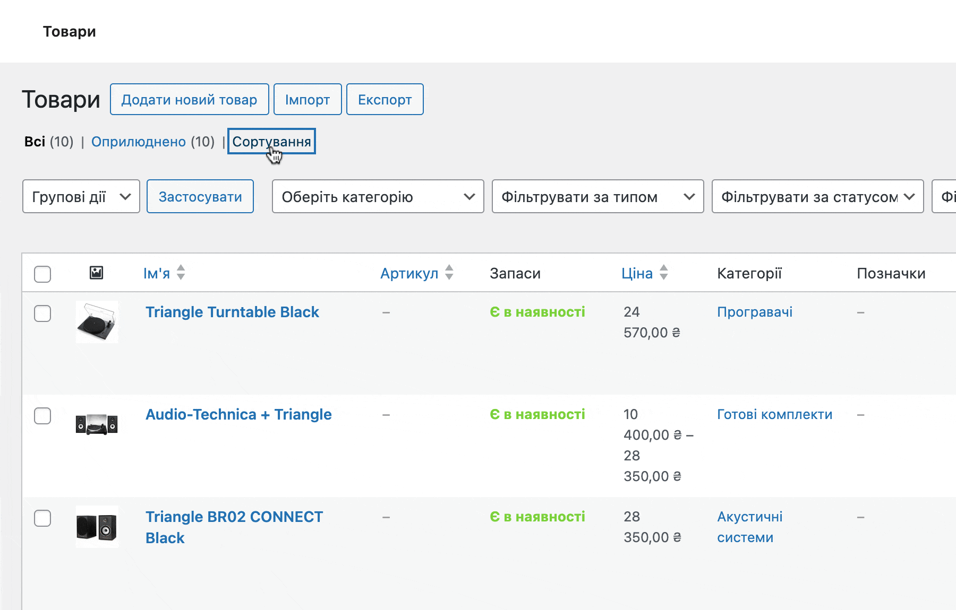Viewport: 956px width, 610px height.
Task: Check the Triangle BR02 CONNECT Black checkbox
Action: coord(42,519)
